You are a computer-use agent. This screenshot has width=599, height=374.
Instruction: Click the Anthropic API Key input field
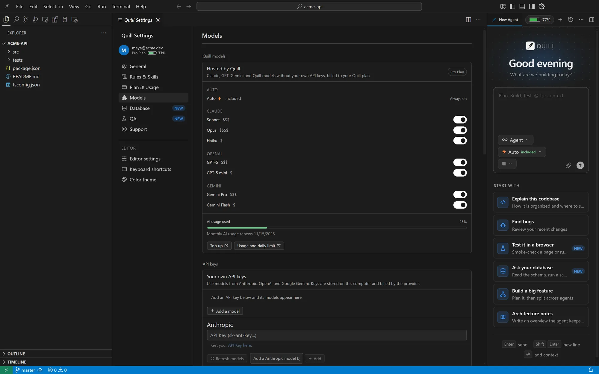[337, 335]
